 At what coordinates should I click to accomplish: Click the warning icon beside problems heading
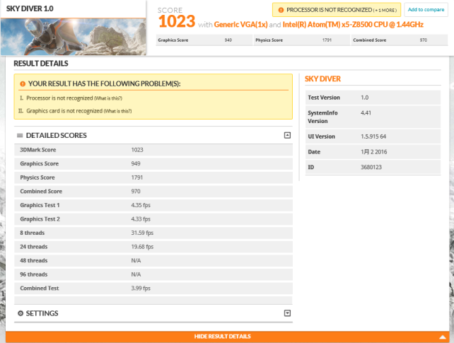coord(23,84)
